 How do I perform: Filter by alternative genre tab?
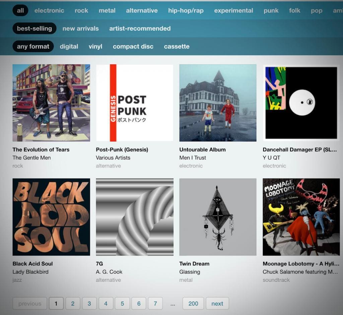pos(142,10)
